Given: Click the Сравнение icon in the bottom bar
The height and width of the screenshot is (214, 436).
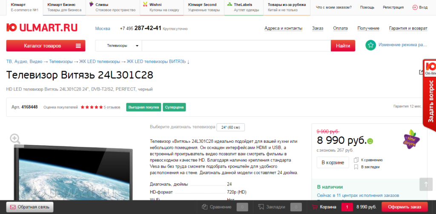Looking at the screenshot, I should click(x=205, y=207).
